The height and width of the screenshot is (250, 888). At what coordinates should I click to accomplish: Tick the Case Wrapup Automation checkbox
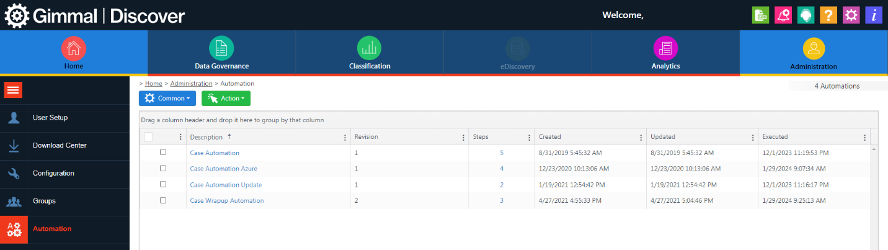click(x=163, y=200)
